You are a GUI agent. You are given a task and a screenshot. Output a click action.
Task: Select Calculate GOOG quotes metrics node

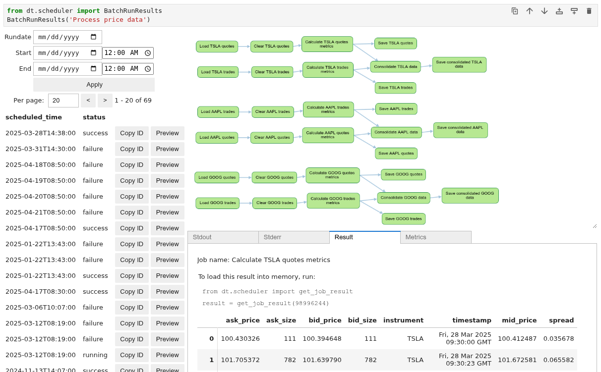tap(333, 175)
